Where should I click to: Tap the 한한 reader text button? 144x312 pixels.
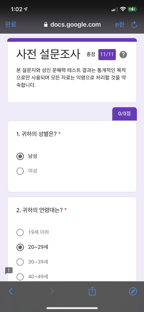(x=119, y=25)
